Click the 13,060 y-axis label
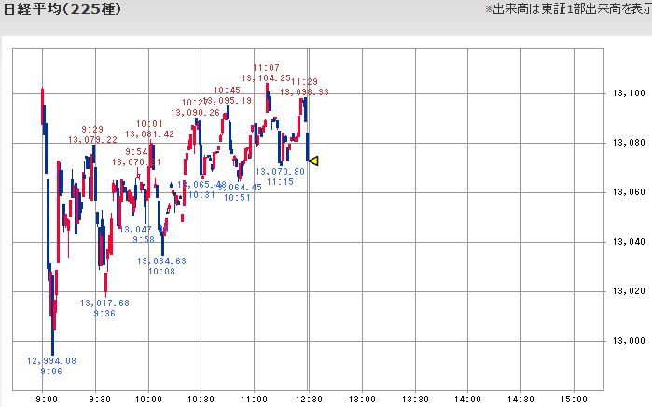Screen dimensions: 652x407 (x=629, y=192)
